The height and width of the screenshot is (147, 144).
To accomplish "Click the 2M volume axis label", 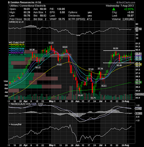I will 6,96.
